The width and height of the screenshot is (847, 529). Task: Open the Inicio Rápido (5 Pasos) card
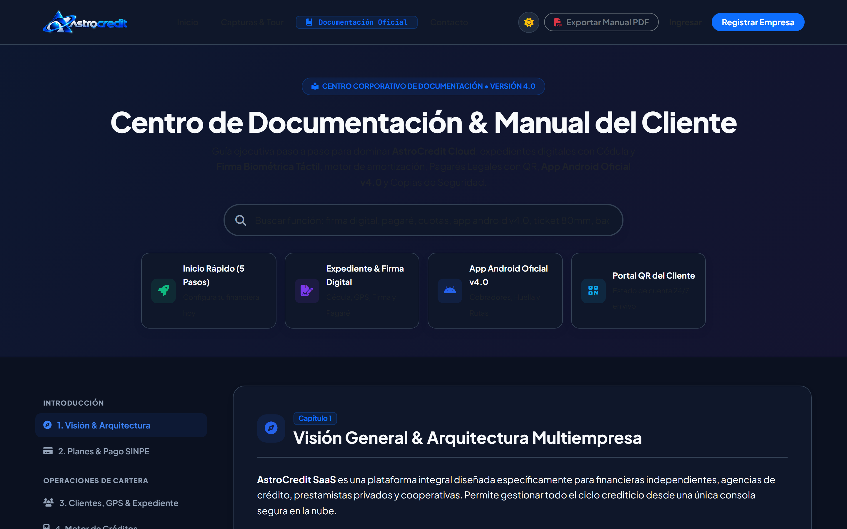click(x=209, y=290)
